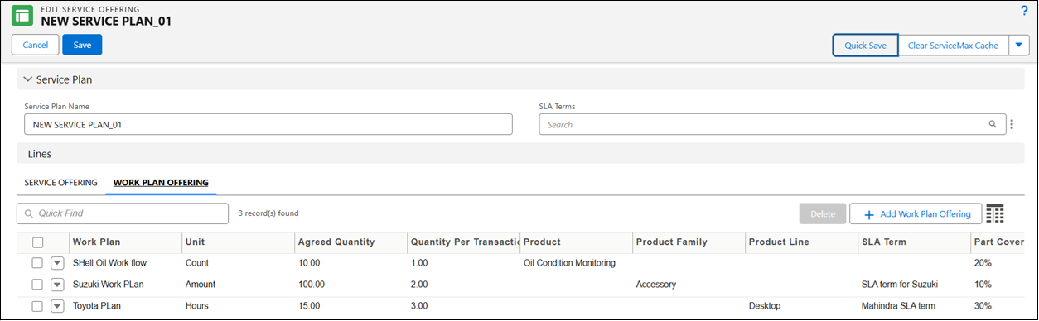Check the SHell Oil Work flow row
The height and width of the screenshot is (321, 1039).
pyautogui.click(x=37, y=263)
